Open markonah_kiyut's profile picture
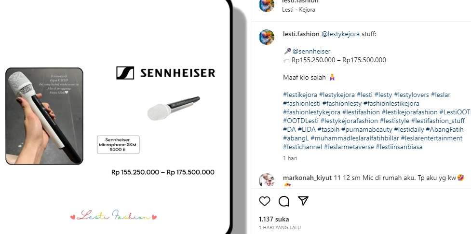 [x=267, y=180]
